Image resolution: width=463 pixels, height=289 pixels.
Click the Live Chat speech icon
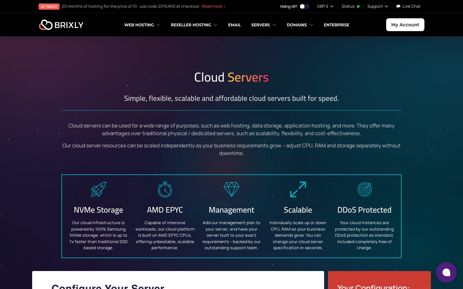pos(398,6)
